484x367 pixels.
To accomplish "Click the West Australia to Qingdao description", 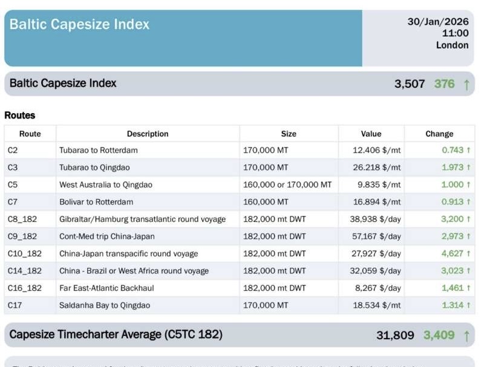I will pyautogui.click(x=105, y=184).
